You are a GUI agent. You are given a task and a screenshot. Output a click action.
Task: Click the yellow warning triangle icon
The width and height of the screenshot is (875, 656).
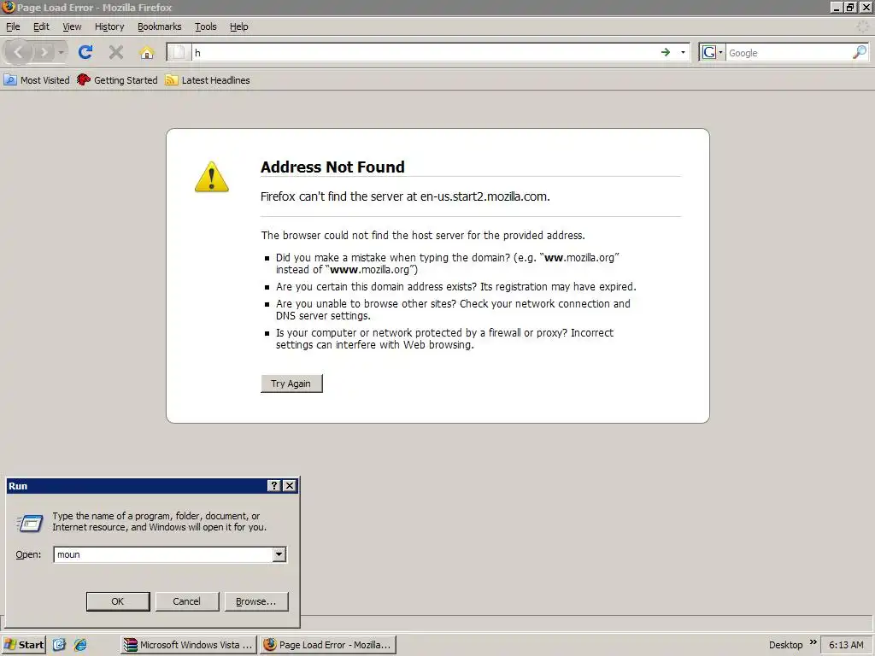212,177
